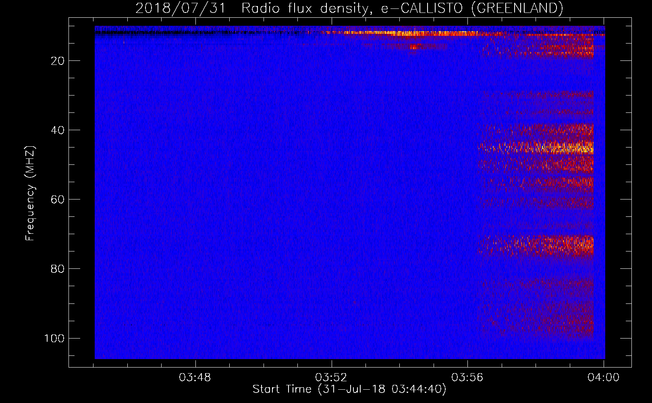Image resolution: width=652 pixels, height=403 pixels.
Task: Click the 100 frequency tick label
Action: tap(54, 338)
